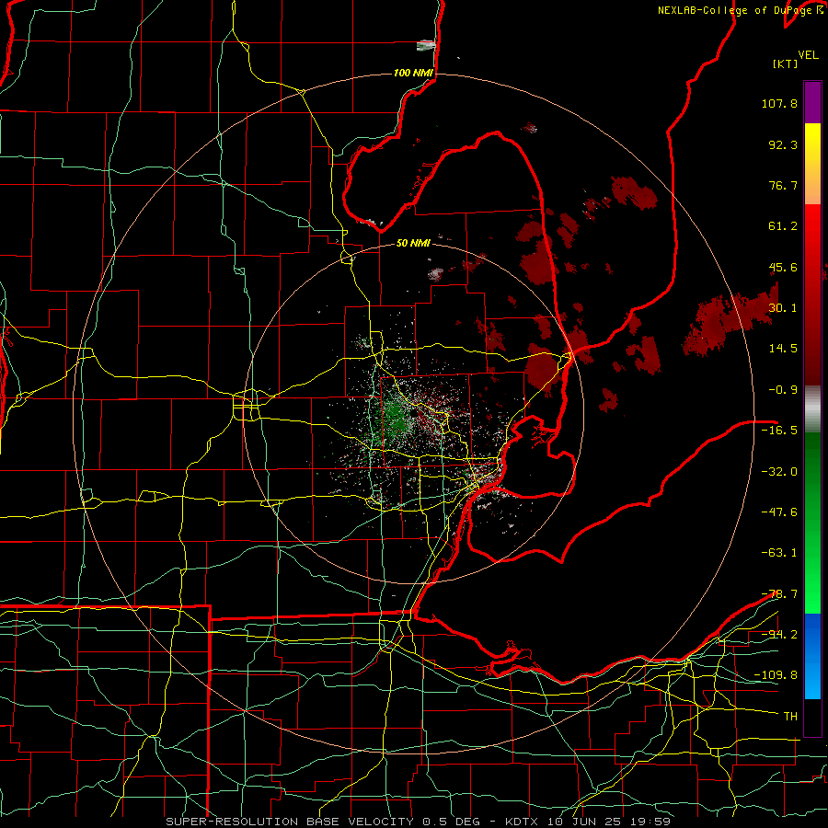This screenshot has width=828, height=828.
Task: Click the -109.8 velocity scale value
Action: click(x=776, y=675)
